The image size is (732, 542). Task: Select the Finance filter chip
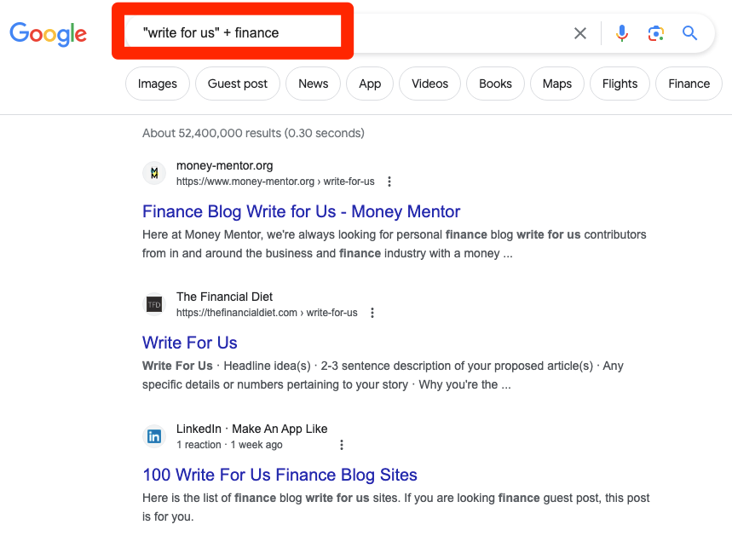pos(689,84)
